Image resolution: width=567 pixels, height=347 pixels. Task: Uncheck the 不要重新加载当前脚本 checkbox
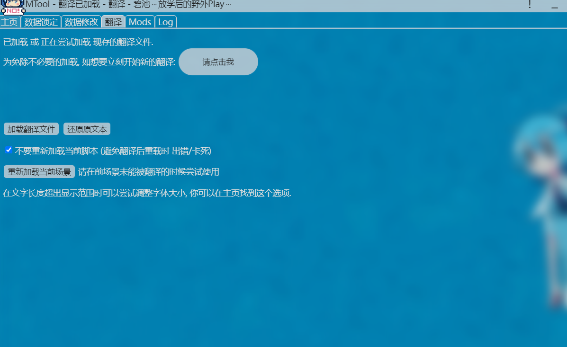(x=9, y=150)
